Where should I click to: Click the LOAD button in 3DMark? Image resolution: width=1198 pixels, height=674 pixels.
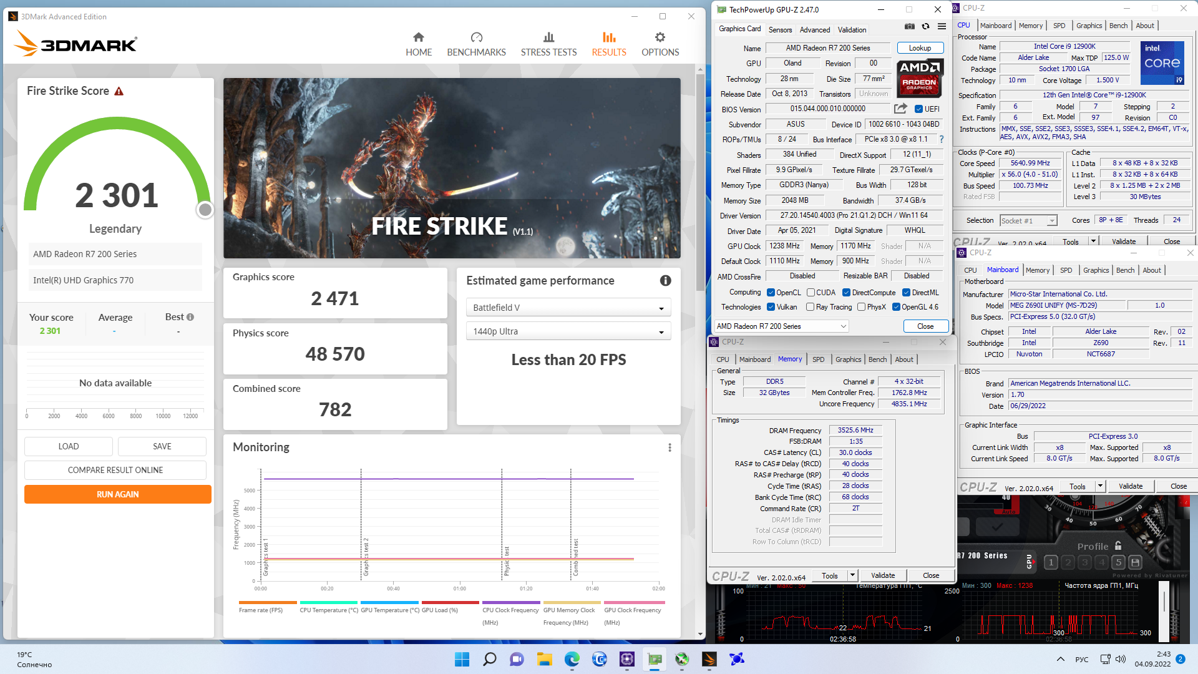(x=69, y=446)
